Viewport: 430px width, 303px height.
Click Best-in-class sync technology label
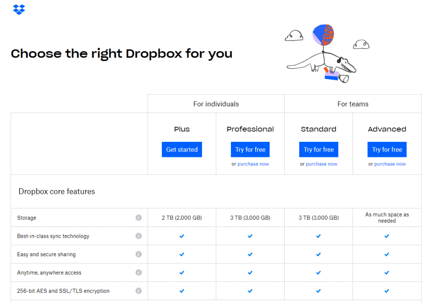point(53,236)
